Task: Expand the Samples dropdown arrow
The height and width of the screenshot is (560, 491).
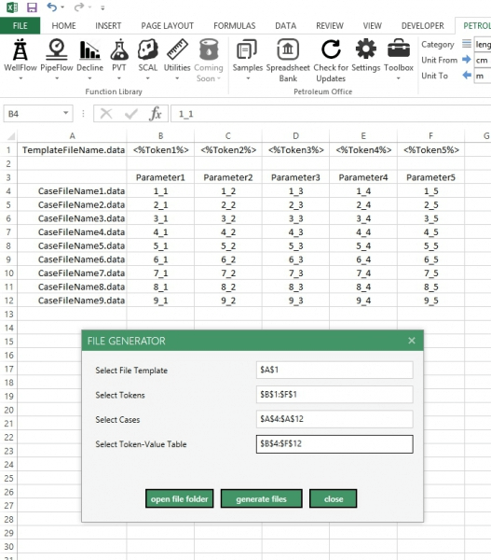Action: (248, 78)
